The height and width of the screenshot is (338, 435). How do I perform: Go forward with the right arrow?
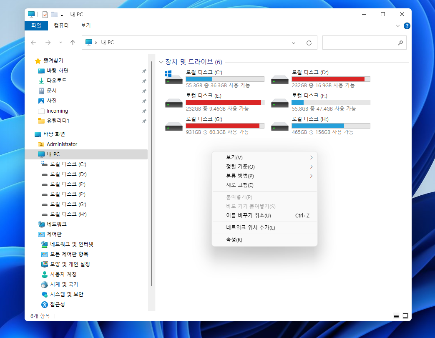point(48,43)
